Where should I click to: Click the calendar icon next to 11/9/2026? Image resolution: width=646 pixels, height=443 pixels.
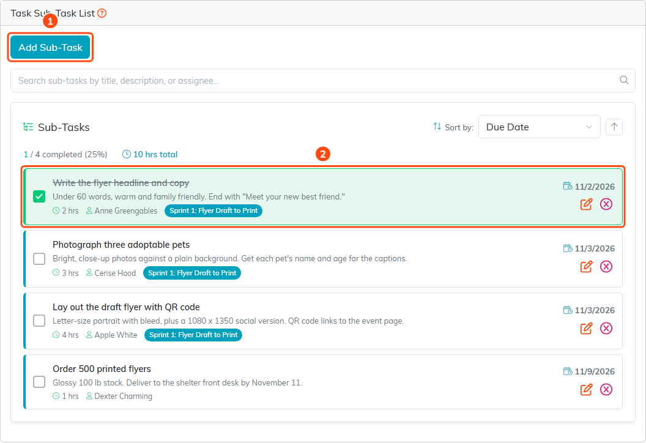click(x=567, y=371)
